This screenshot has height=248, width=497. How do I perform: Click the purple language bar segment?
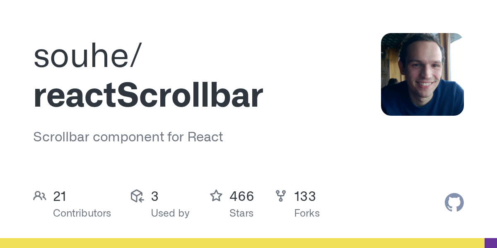click(x=490, y=243)
